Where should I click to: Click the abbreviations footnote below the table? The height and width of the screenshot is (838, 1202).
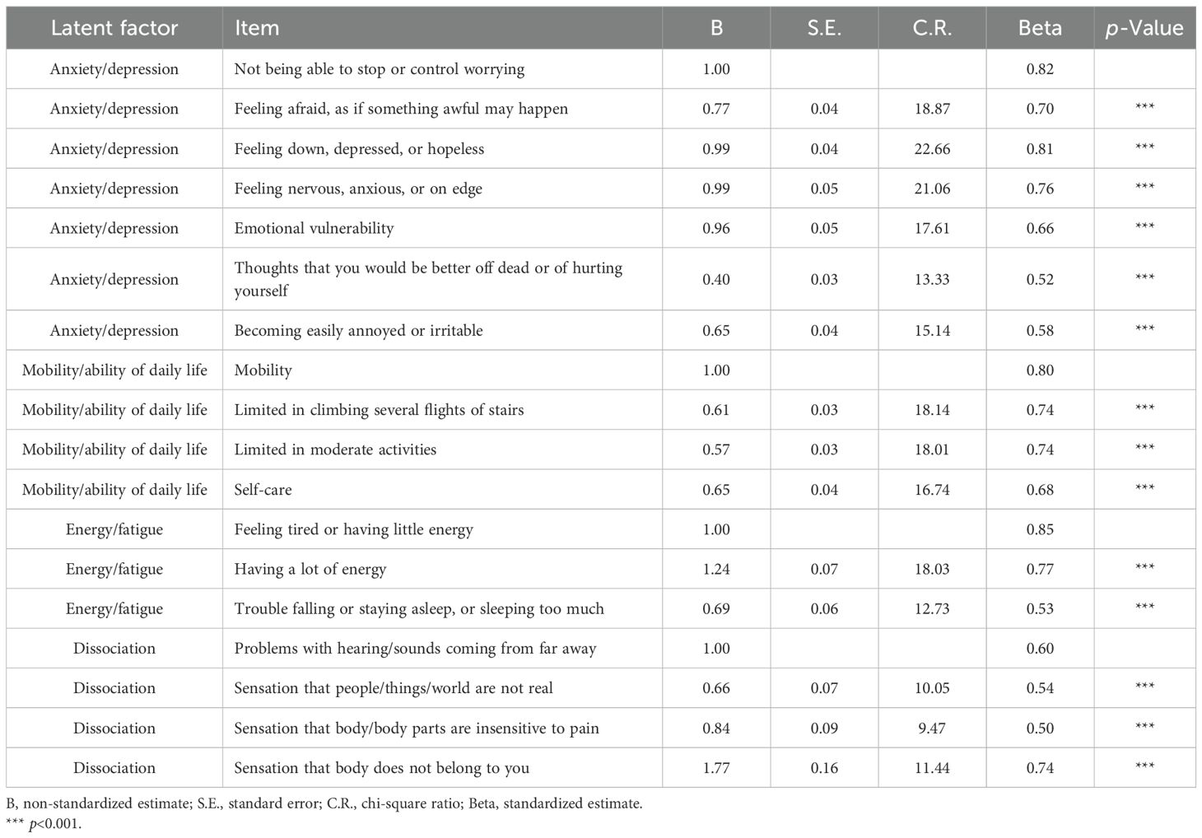tap(324, 803)
